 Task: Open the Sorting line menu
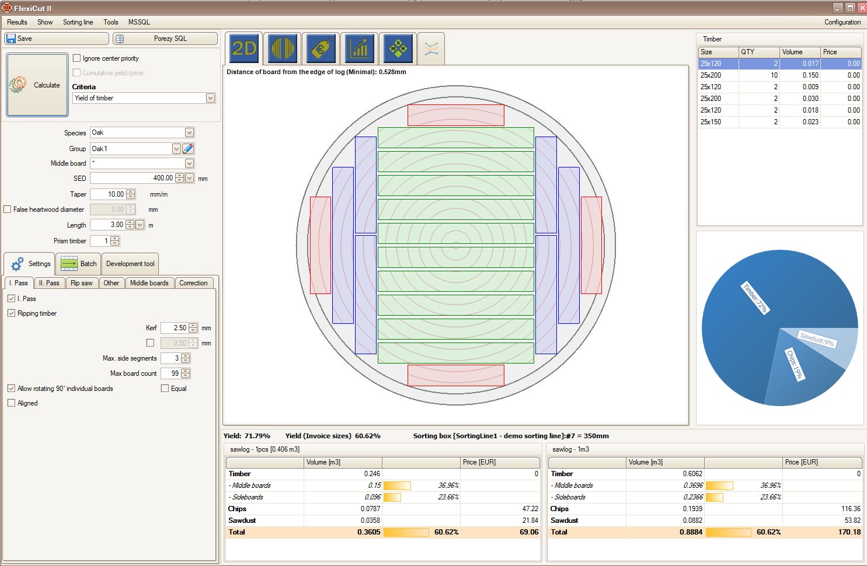tap(78, 22)
